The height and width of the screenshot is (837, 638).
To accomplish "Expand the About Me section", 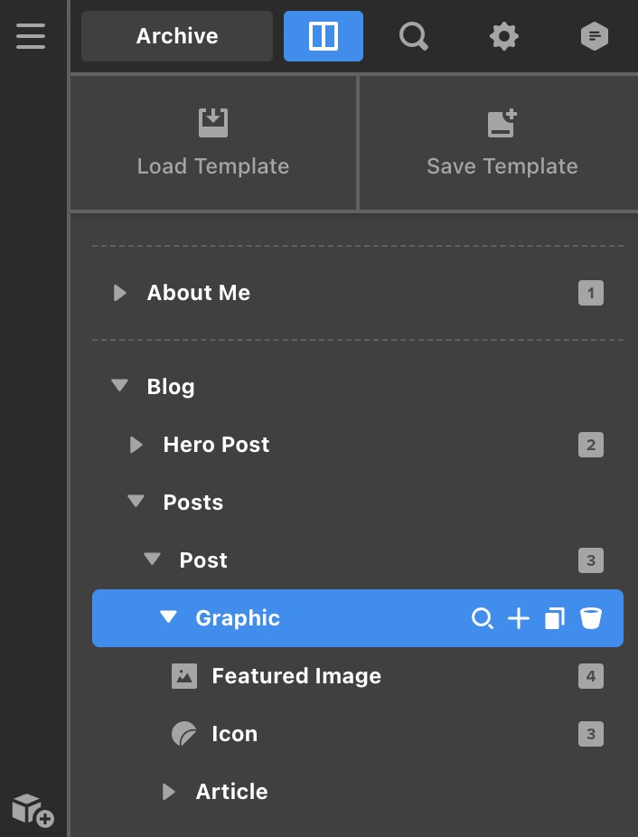I will point(120,293).
